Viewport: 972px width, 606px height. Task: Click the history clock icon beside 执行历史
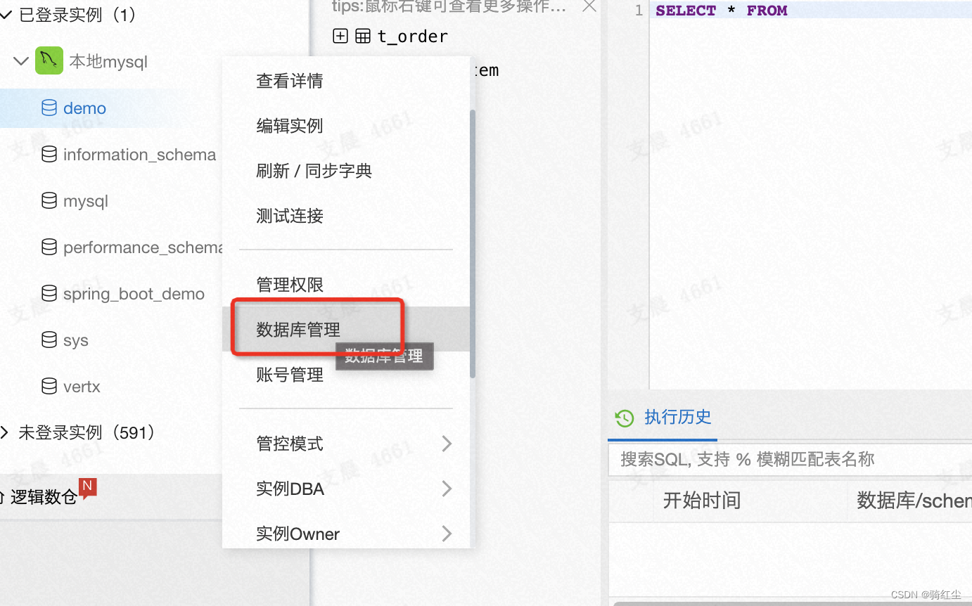pyautogui.click(x=625, y=418)
